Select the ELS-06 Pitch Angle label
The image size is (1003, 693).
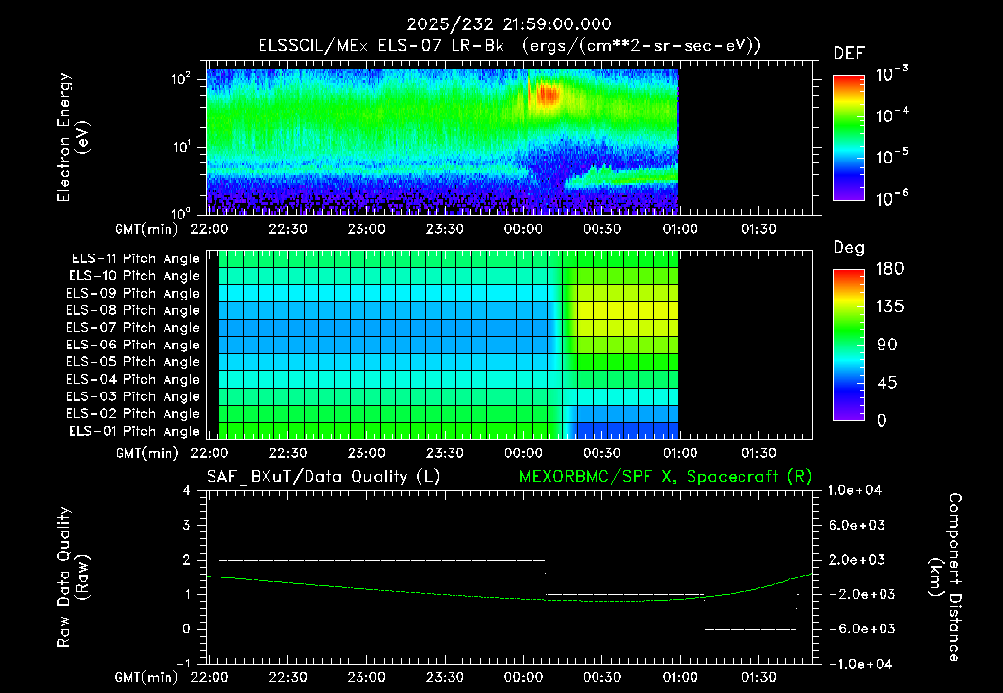[132, 345]
